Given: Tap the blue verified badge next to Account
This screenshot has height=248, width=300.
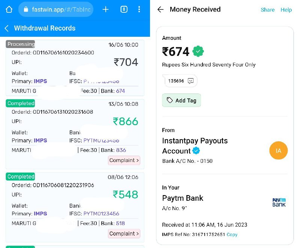Looking at the screenshot, I should pos(196,150).
